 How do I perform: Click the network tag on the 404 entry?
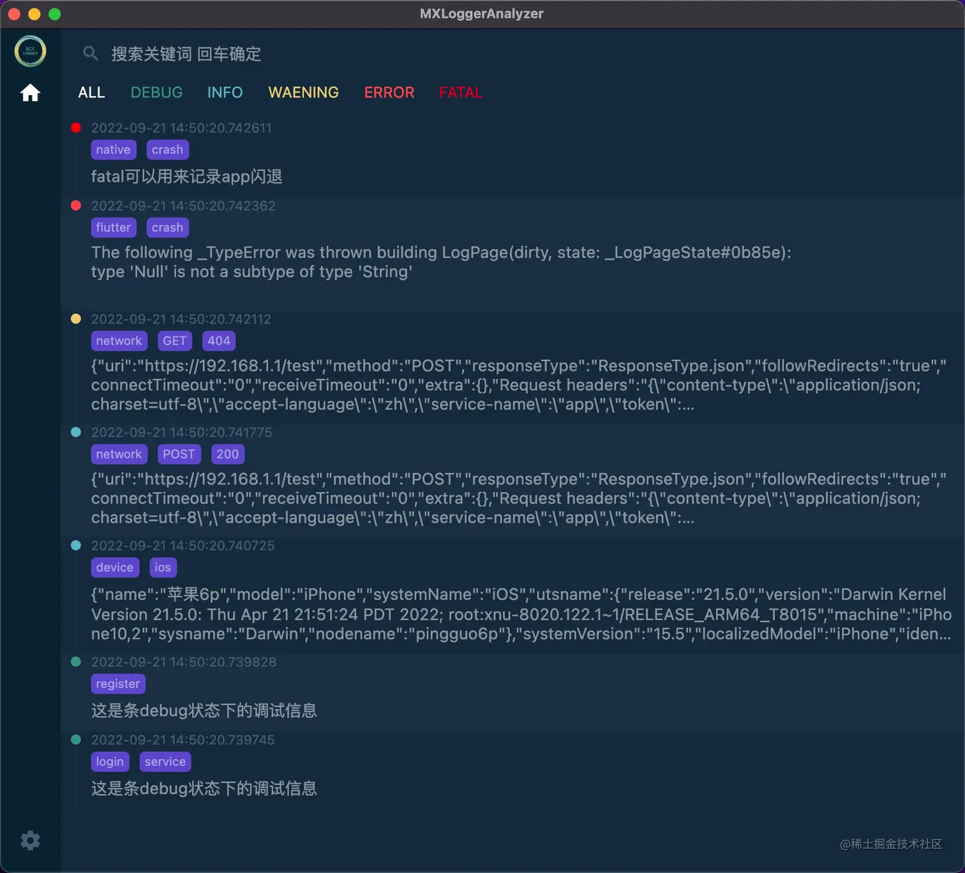coord(119,341)
